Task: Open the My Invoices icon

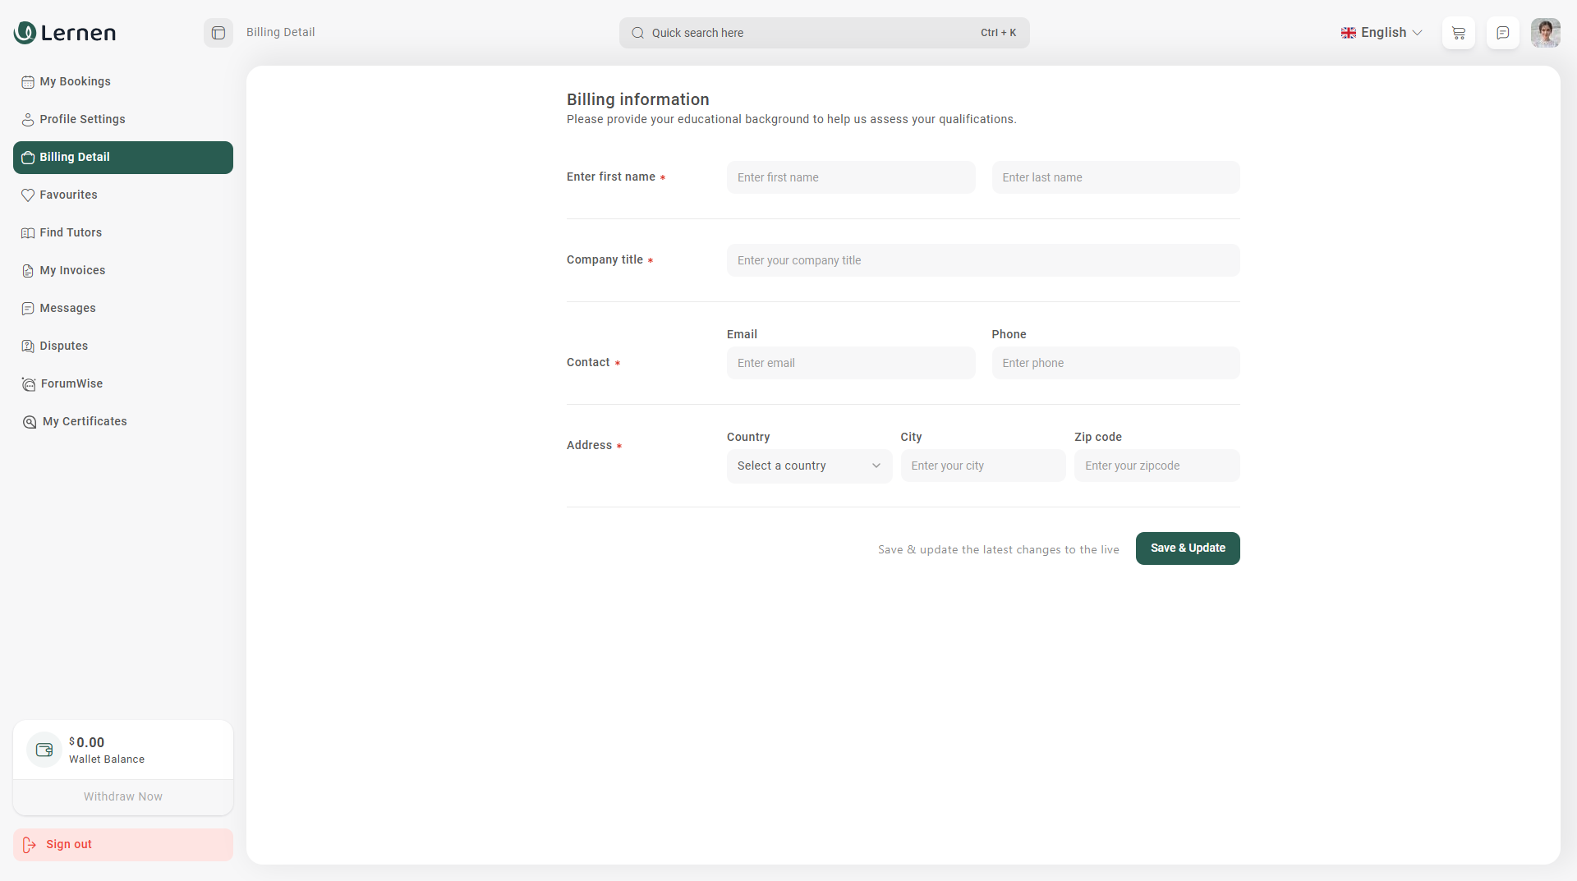Action: [28, 270]
